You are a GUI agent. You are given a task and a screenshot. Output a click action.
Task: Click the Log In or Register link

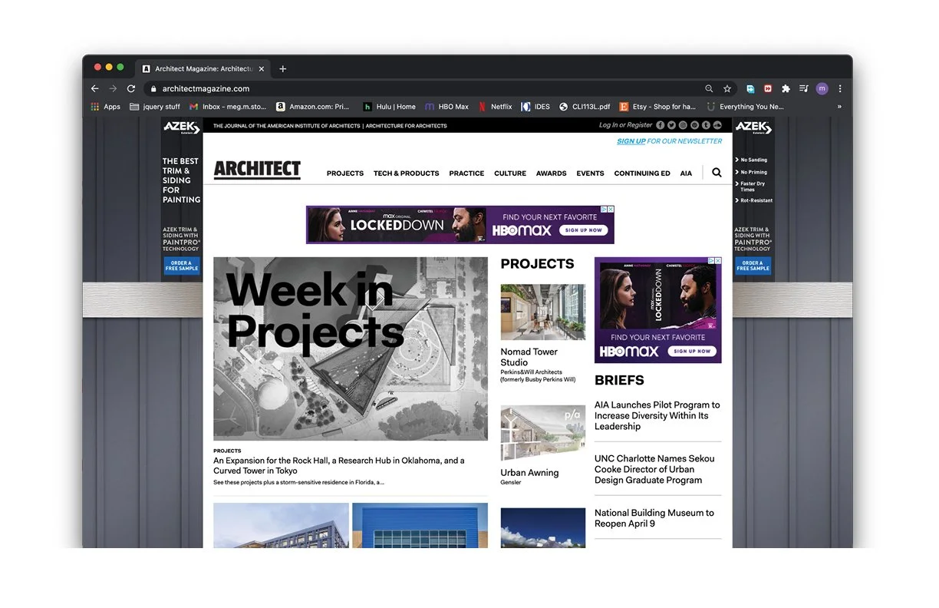625,125
